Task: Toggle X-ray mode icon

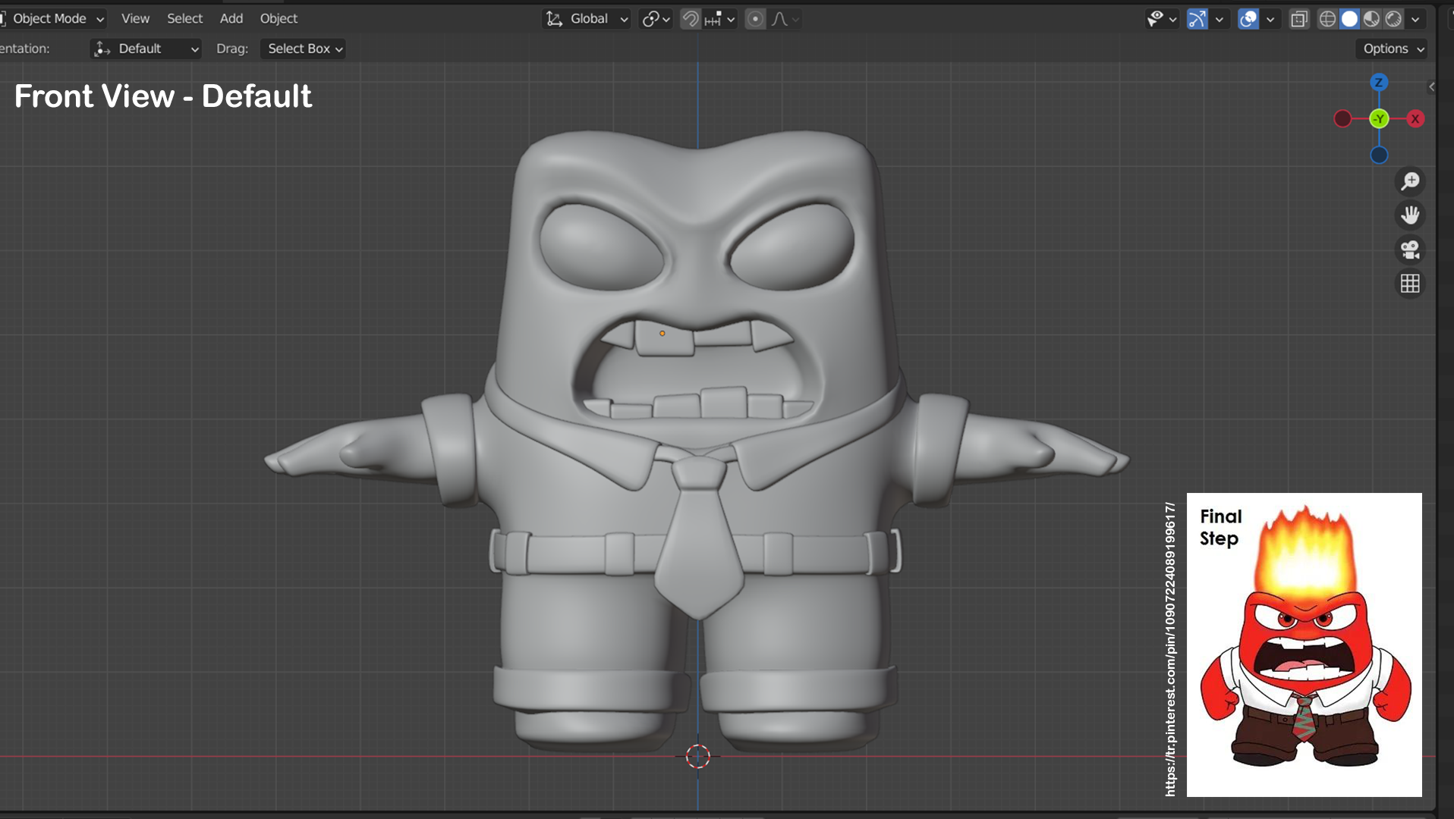Action: pyautogui.click(x=1298, y=19)
